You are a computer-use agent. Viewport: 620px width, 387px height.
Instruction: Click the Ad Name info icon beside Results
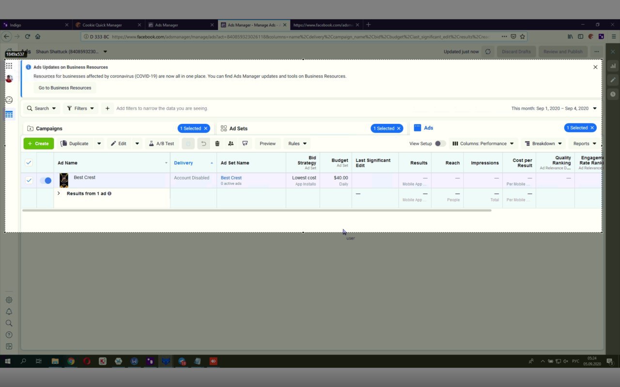click(x=109, y=193)
